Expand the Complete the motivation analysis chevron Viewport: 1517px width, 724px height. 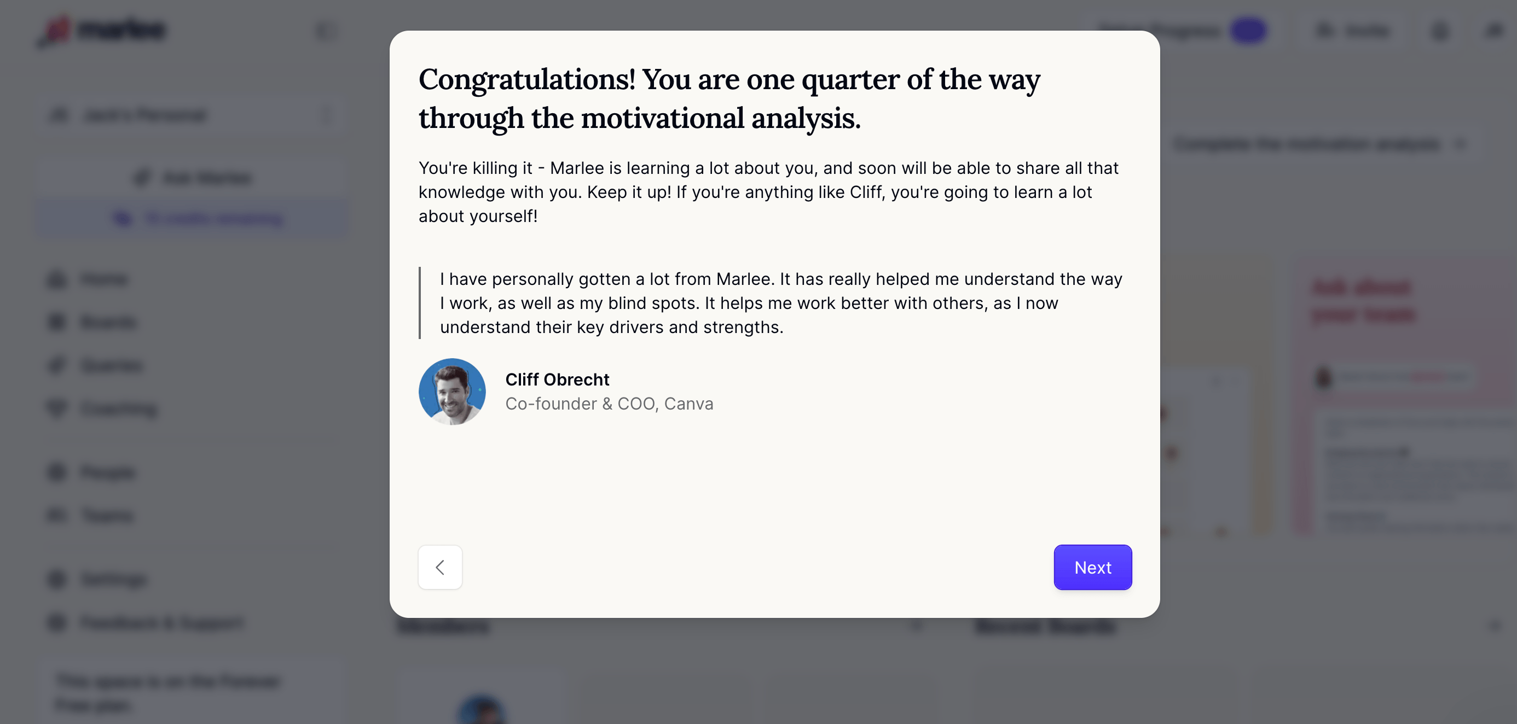[1461, 144]
